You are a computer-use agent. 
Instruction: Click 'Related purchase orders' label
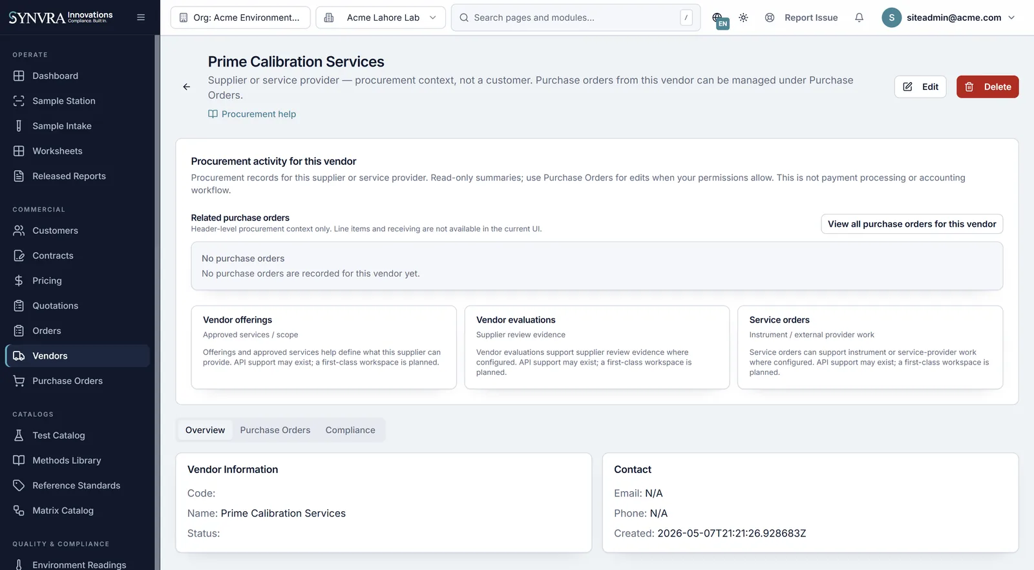pos(240,218)
